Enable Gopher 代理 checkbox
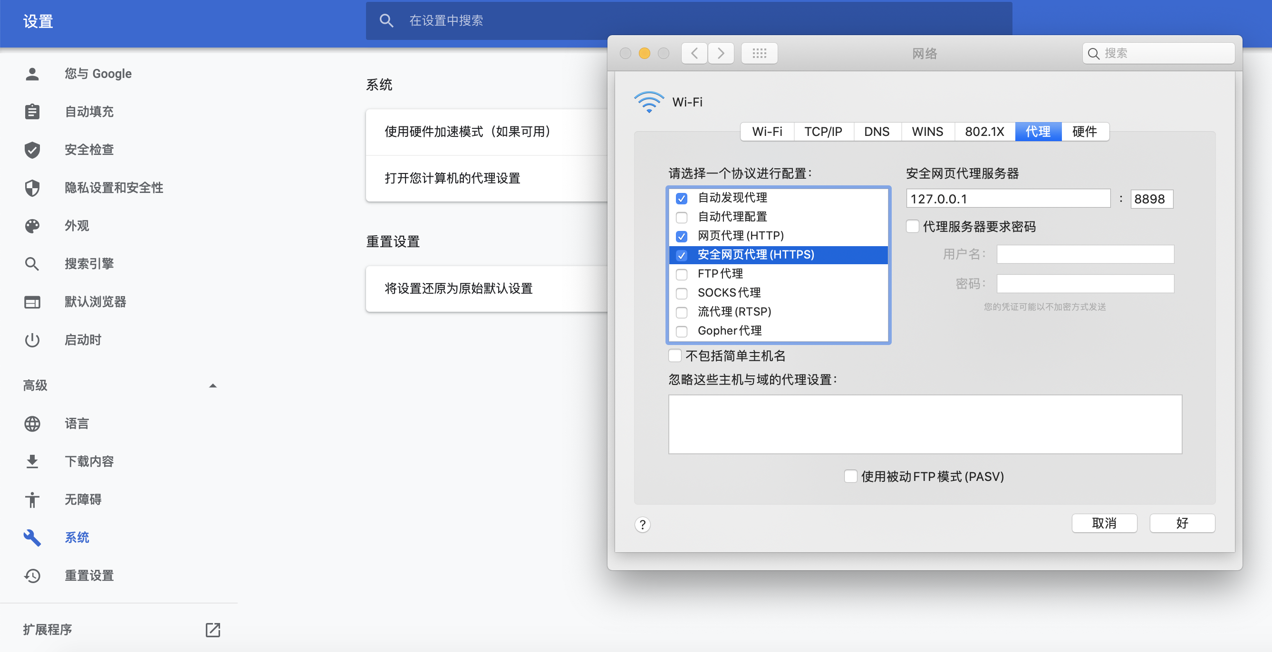Image resolution: width=1272 pixels, height=652 pixels. 682,331
